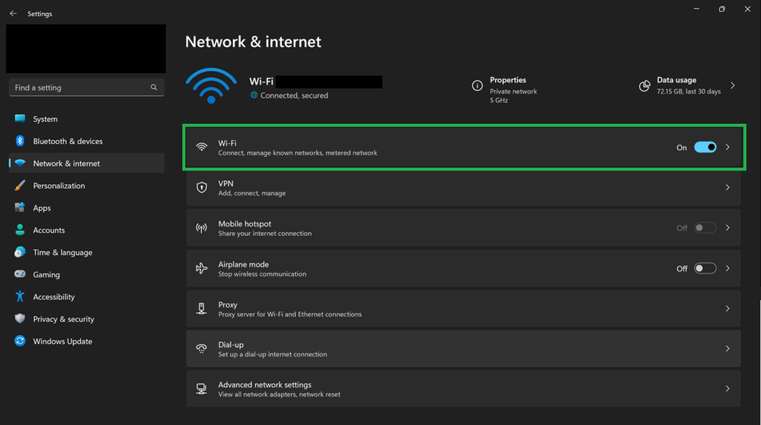This screenshot has height=425, width=761.
Task: Open Bluetooth & devices in sidebar
Action: click(68, 141)
